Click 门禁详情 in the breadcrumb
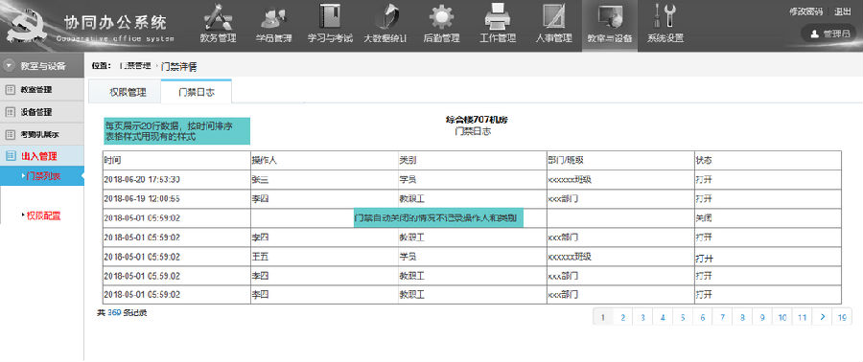The image size is (863, 362). tap(179, 66)
